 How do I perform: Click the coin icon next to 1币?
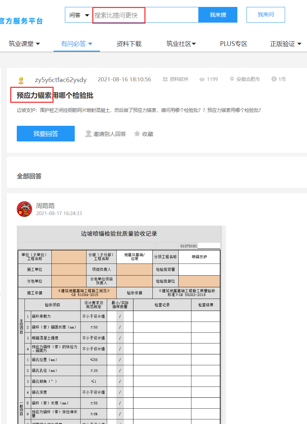tap(274, 79)
